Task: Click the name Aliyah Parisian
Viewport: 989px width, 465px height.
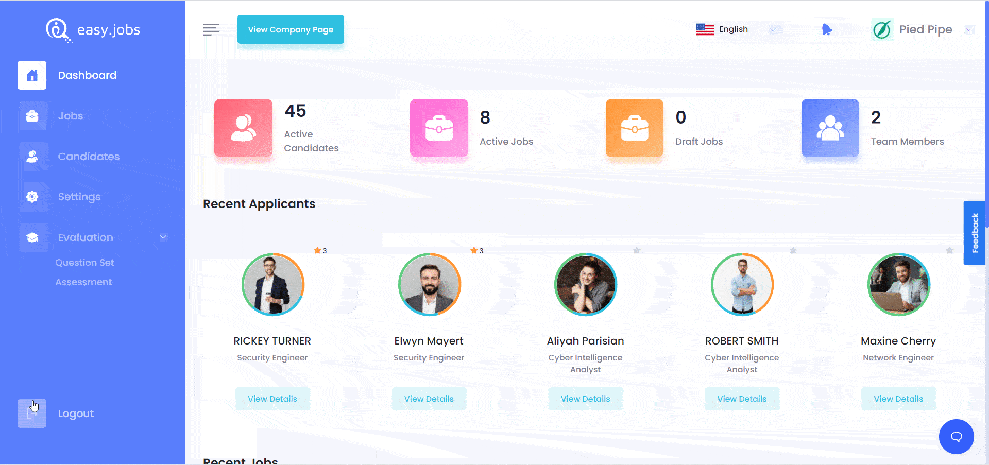Action: pyautogui.click(x=585, y=341)
